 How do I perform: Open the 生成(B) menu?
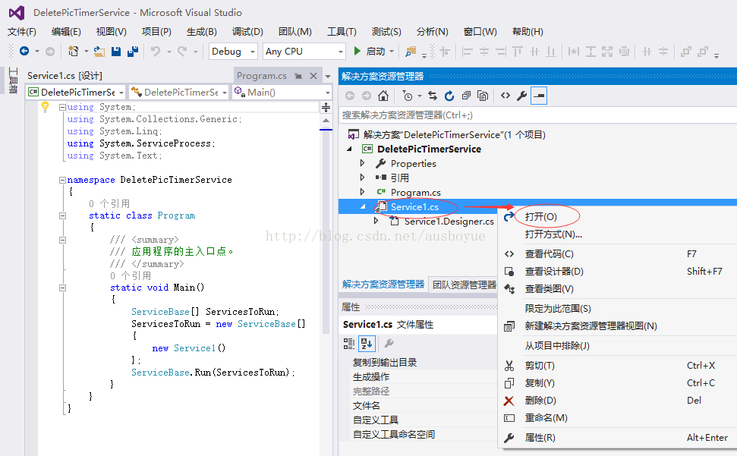click(x=202, y=31)
